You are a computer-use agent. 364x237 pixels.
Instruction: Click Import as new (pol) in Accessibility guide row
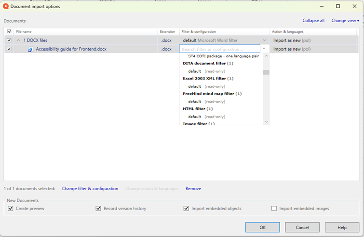[x=292, y=49]
